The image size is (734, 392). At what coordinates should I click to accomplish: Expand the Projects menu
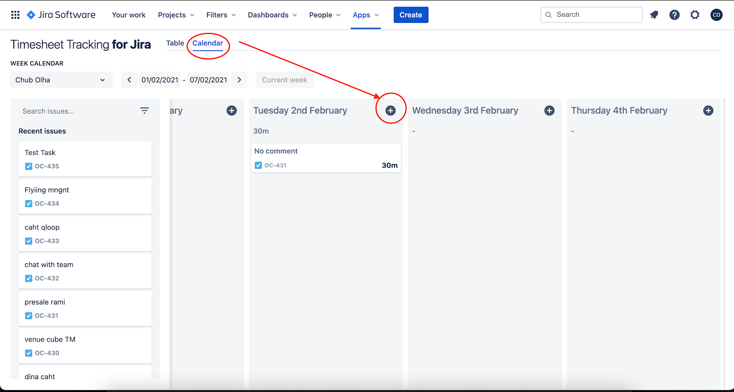pyautogui.click(x=176, y=15)
